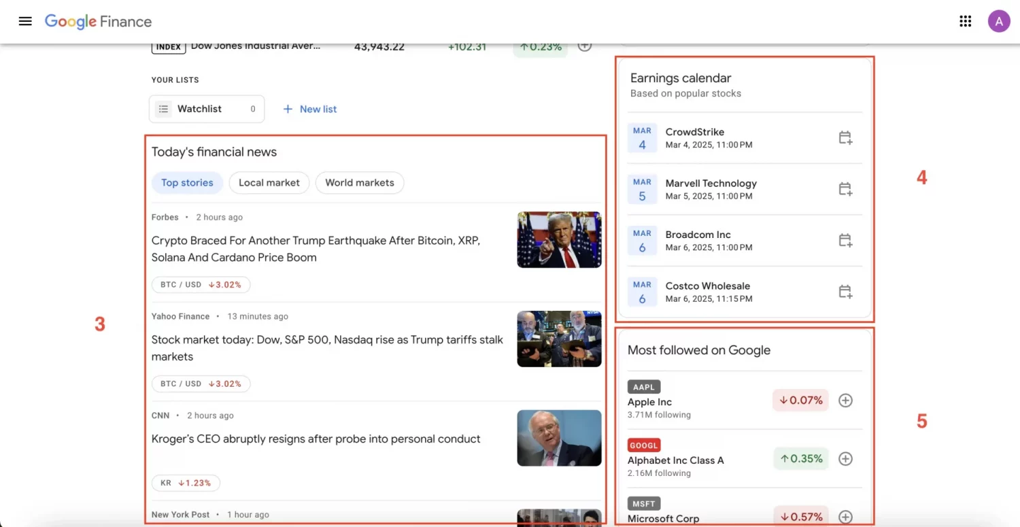Click the KR ticker chip
This screenshot has height=527, width=1020.
pos(186,483)
